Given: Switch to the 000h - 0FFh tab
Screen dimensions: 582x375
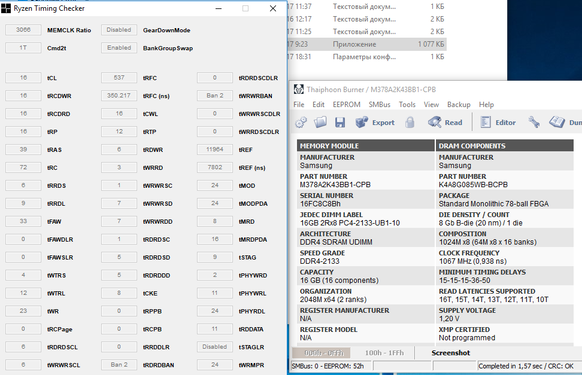Looking at the screenshot, I should coord(322,353).
